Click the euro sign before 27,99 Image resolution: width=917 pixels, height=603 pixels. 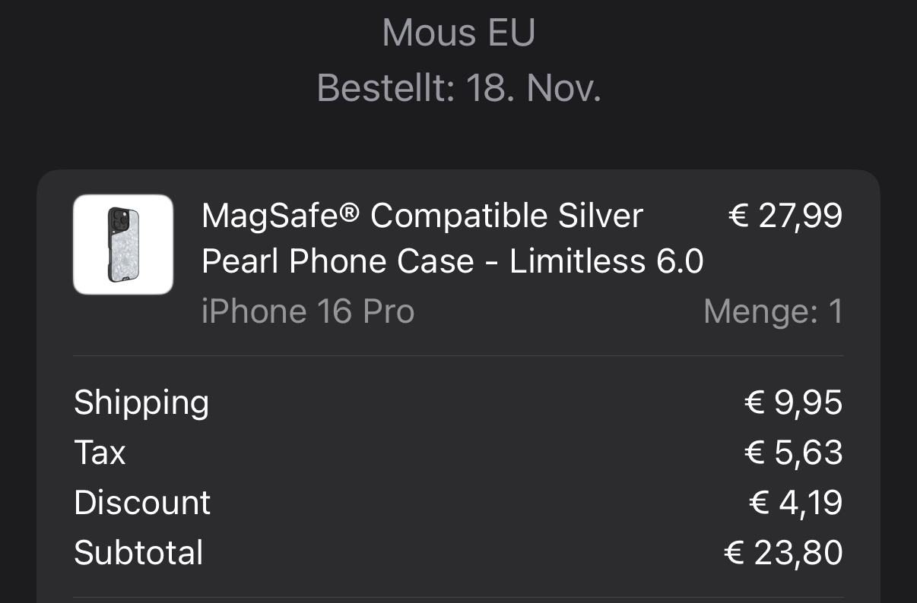(738, 216)
